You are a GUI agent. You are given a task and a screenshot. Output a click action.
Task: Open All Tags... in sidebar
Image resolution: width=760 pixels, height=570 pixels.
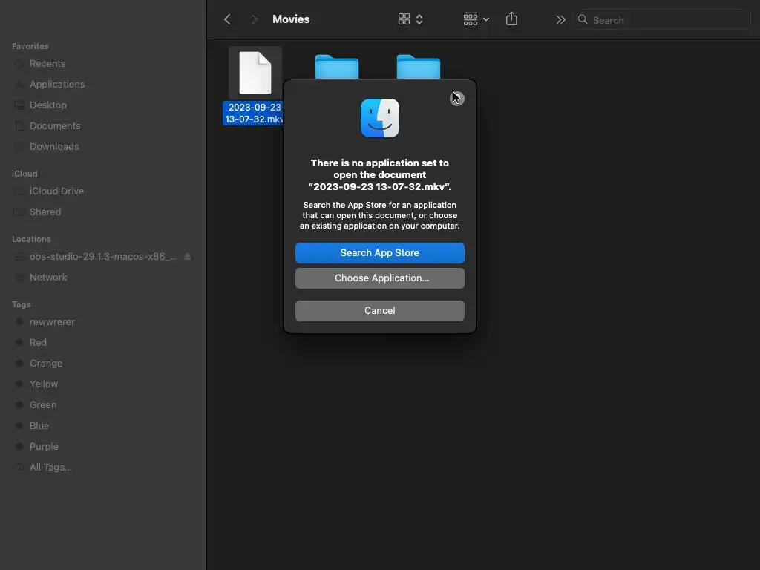click(50, 468)
